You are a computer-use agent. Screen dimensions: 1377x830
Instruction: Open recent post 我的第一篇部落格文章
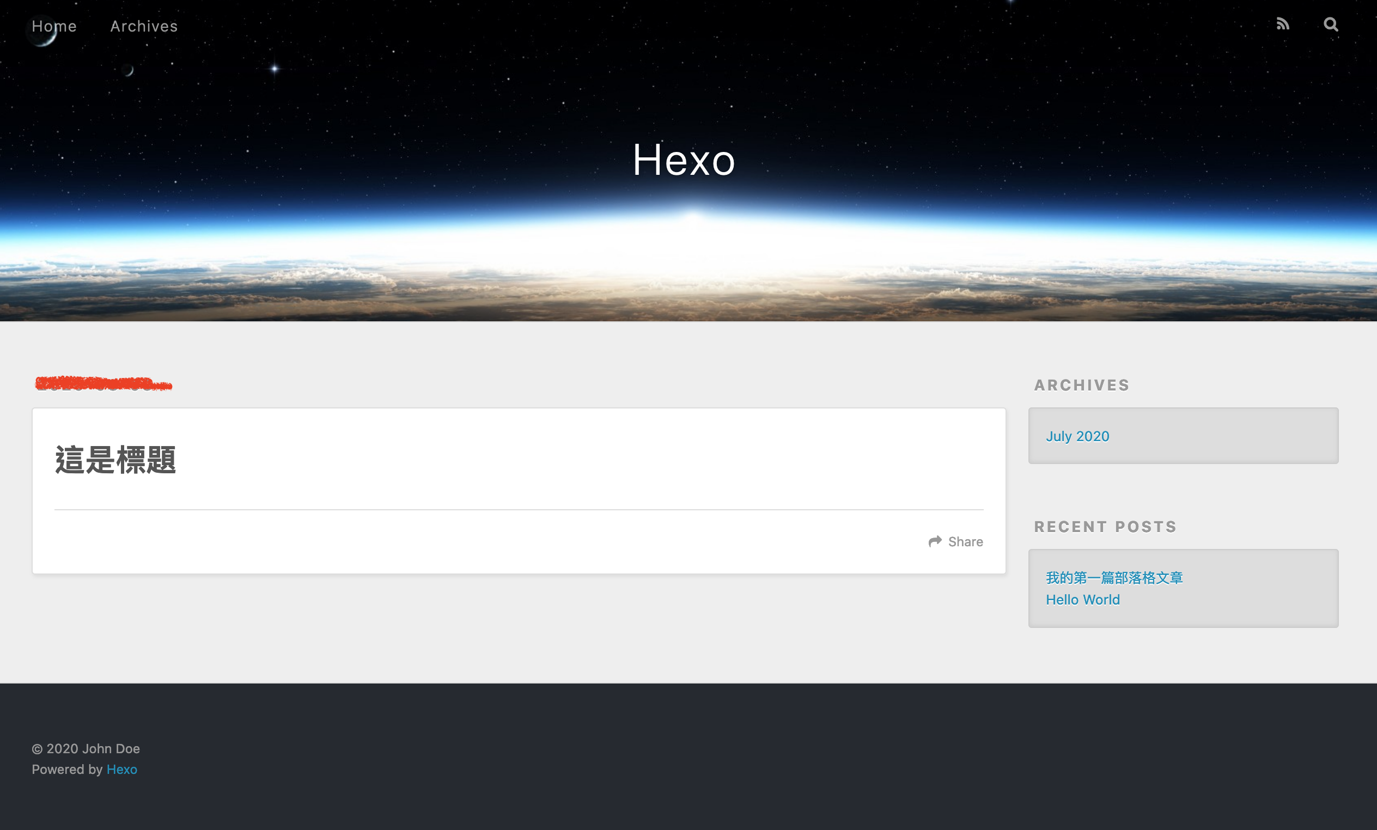tap(1114, 577)
